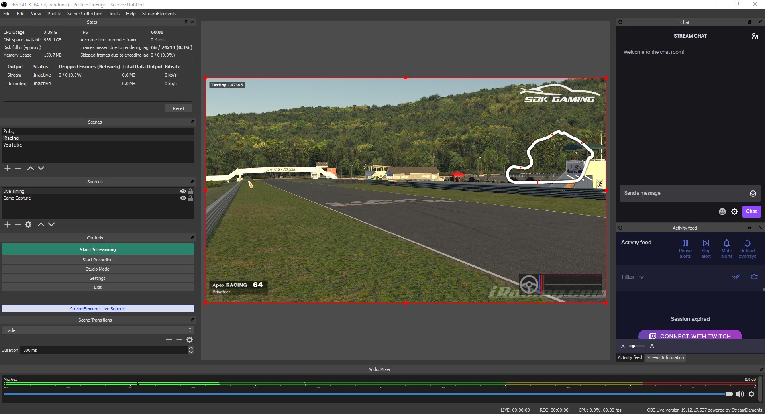
Task: Undock the Chat panel
Action: 750,22
